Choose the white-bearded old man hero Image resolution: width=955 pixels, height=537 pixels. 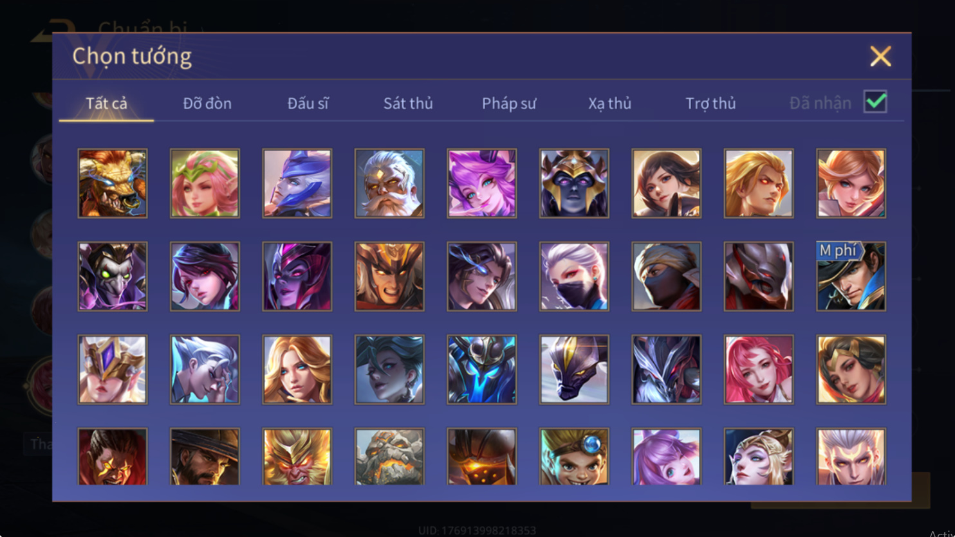[389, 183]
